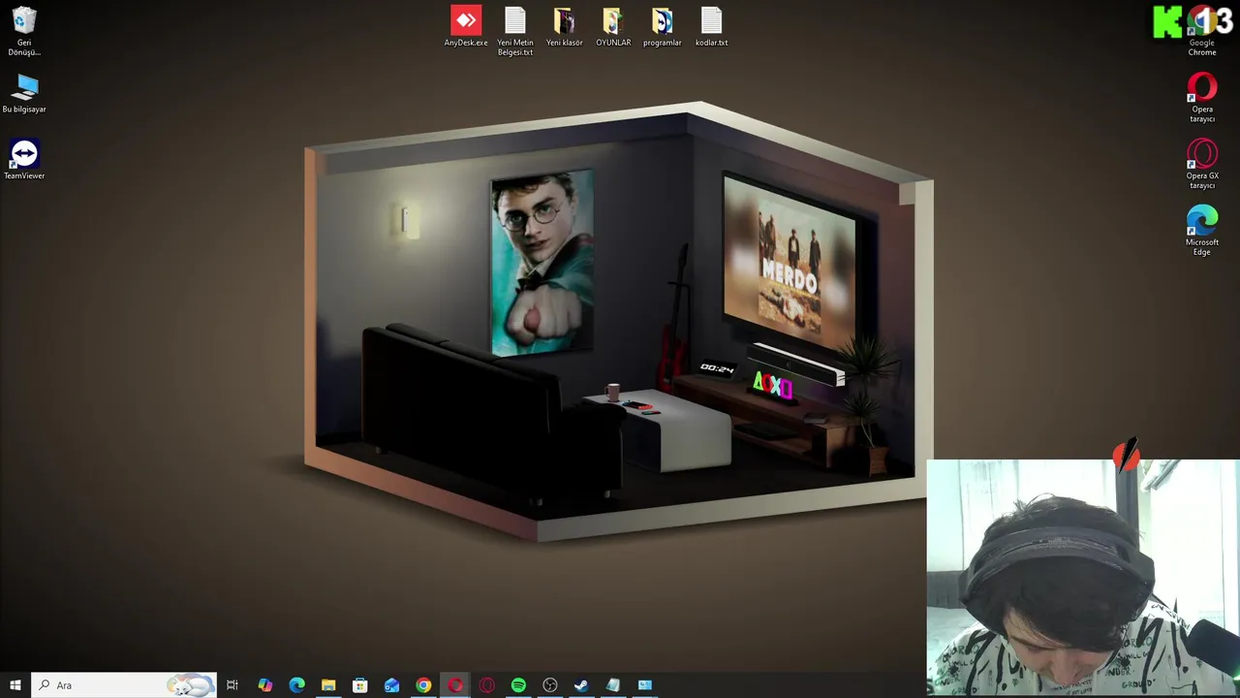Open Steam from the taskbar
The width and height of the screenshot is (1240, 698).
point(581,685)
